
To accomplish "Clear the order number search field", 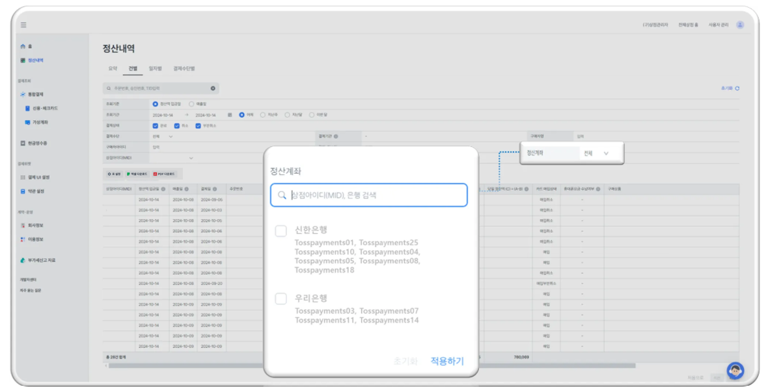I will (213, 88).
